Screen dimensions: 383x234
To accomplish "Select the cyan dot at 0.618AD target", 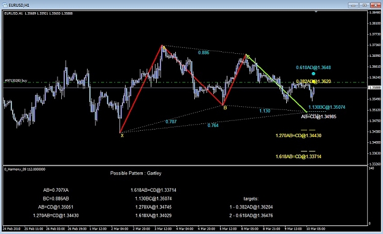I will pyautogui.click(x=313, y=73).
